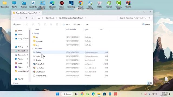173x97 pixels.
Task: Click File Explorer taskbar icon
Action: click(x=99, y=94)
